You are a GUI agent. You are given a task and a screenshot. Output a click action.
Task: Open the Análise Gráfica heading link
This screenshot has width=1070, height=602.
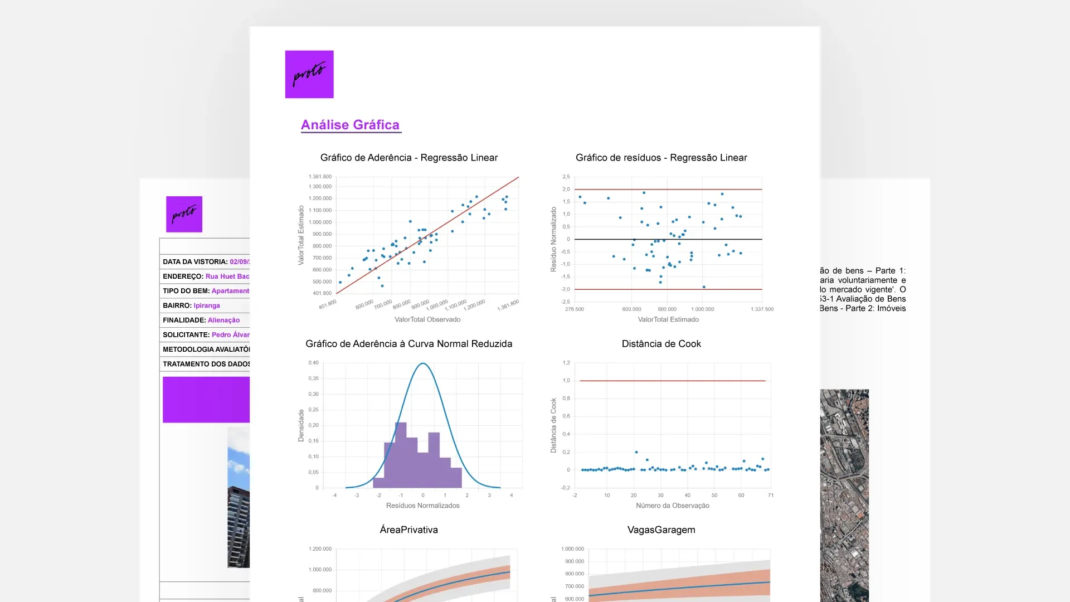(351, 125)
